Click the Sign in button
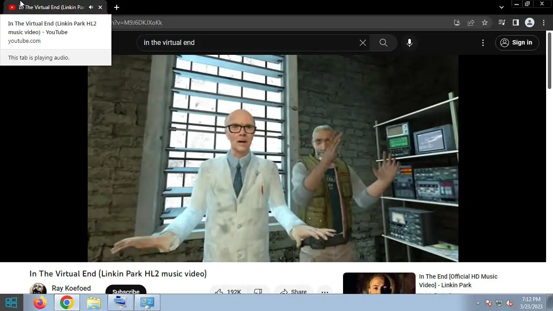The width and height of the screenshot is (553, 311). pos(517,42)
